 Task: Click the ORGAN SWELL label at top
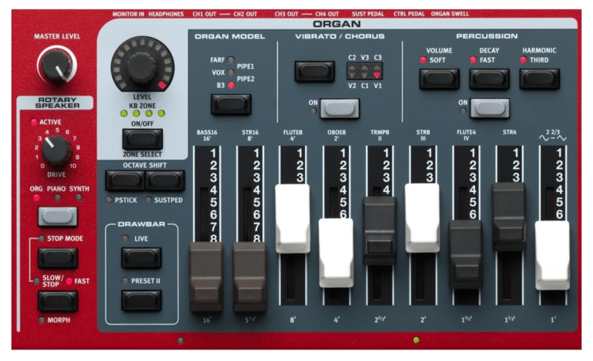pos(449,14)
